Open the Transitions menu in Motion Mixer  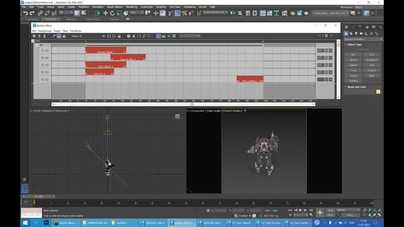[x=76, y=31]
